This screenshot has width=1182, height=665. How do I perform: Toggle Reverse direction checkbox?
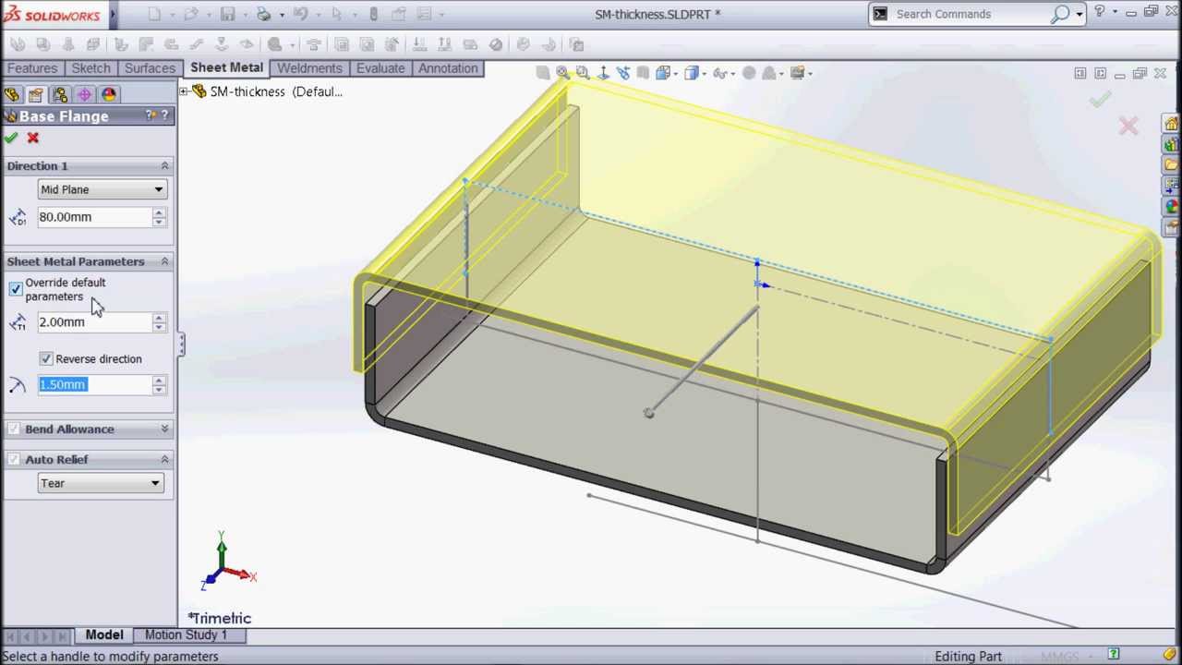46,358
